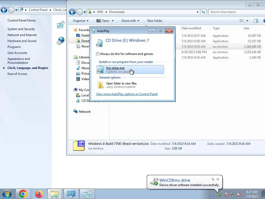Expand the view options dropdown arrow
The height and width of the screenshot is (199, 265).
(247, 21)
